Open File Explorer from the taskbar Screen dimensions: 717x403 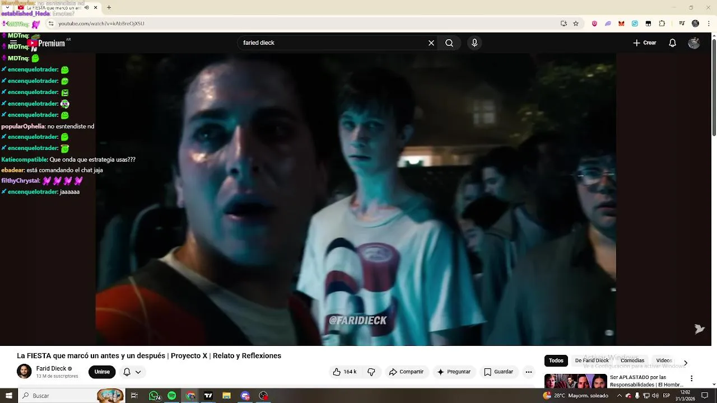tap(227, 396)
